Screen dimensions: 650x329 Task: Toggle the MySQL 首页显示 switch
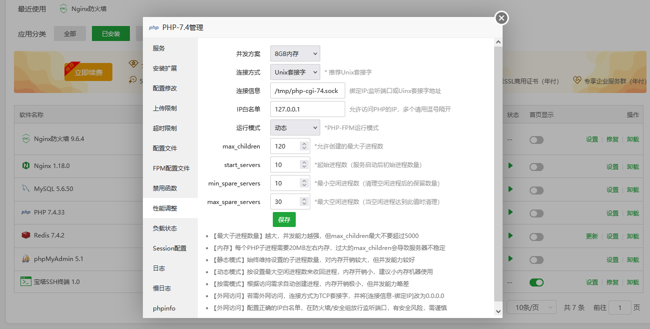[536, 190]
